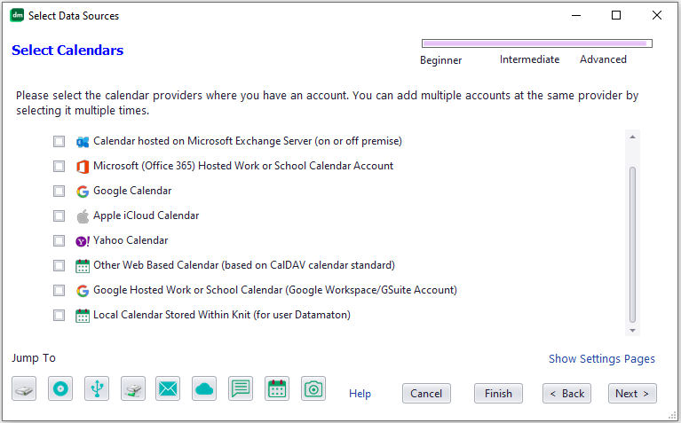Screen dimensions: 681x423
Task: Jump to the disc sources icon
Action: point(60,388)
